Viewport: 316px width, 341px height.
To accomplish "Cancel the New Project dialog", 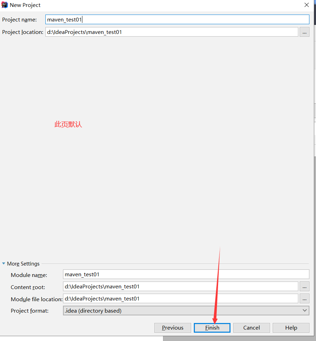I will tap(251, 327).
